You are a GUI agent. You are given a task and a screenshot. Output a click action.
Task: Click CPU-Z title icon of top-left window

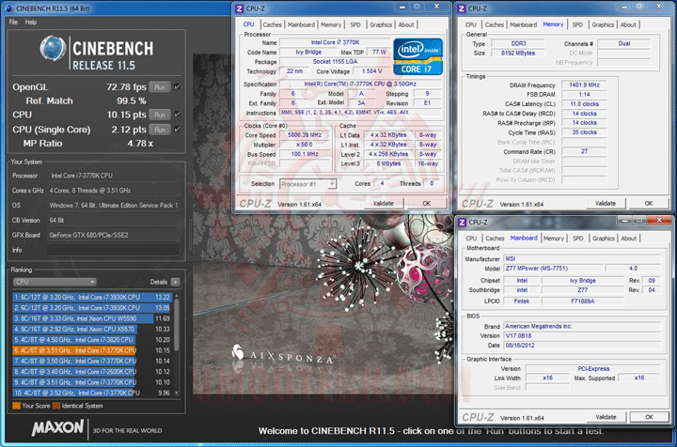point(239,8)
